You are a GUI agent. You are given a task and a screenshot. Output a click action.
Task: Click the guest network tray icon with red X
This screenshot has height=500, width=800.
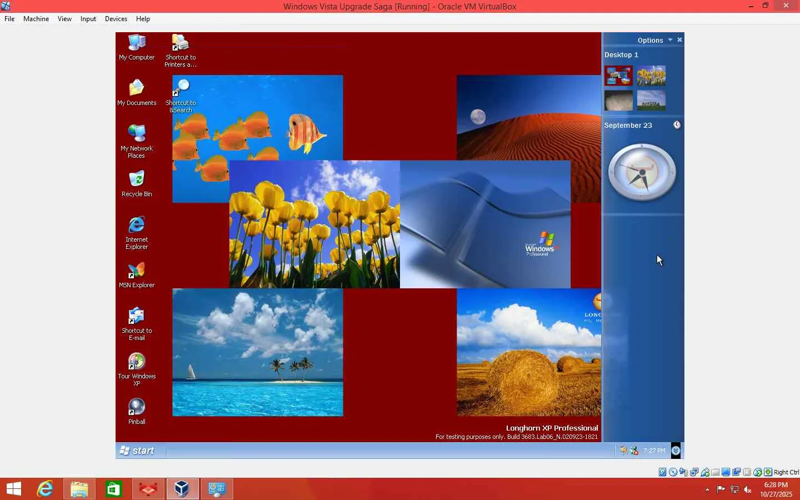coord(634,451)
